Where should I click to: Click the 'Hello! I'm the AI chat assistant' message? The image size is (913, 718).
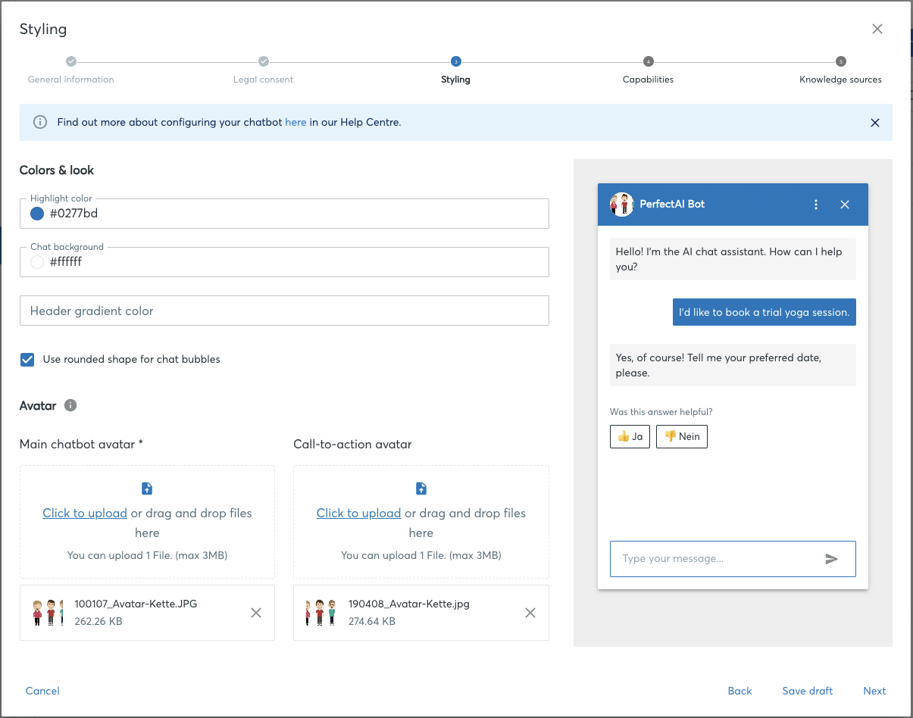[733, 259]
